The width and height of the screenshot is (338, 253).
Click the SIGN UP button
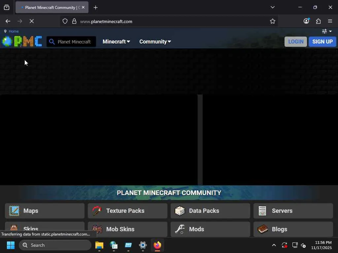coord(322,42)
